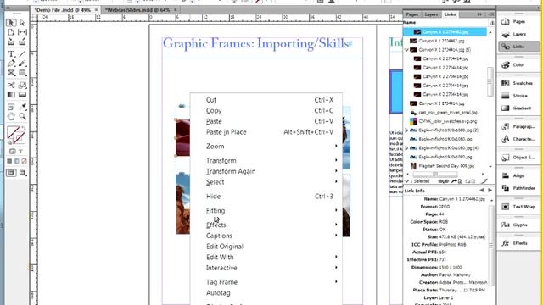Reset default fill and stroke
Viewport: 543px width, 305px height.
[x=9, y=141]
